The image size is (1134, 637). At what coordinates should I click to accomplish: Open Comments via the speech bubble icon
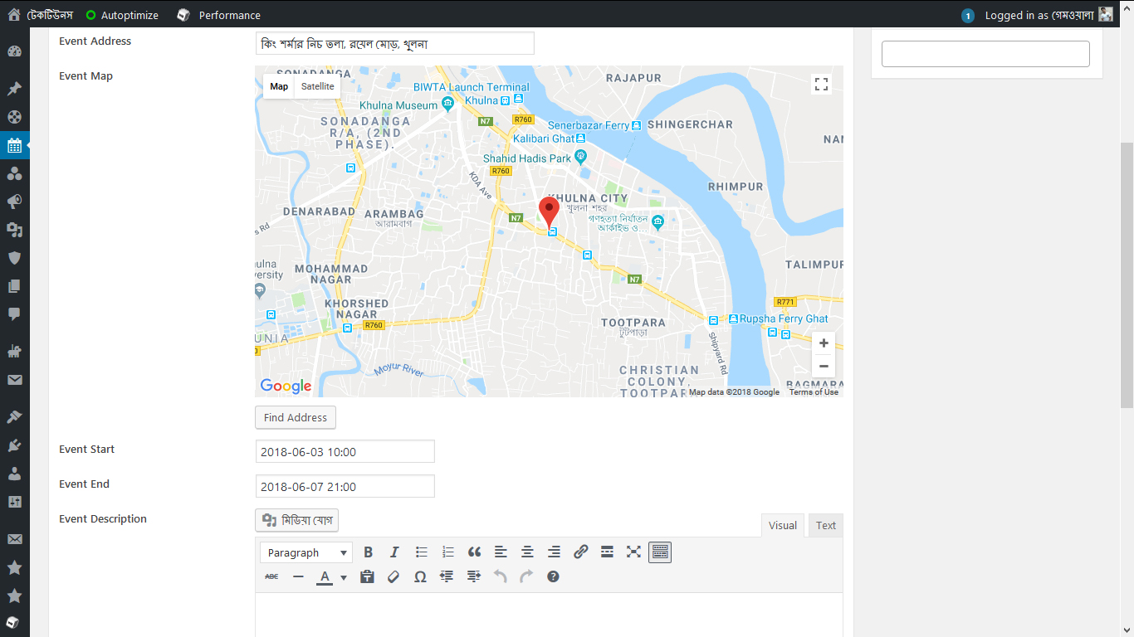click(14, 314)
